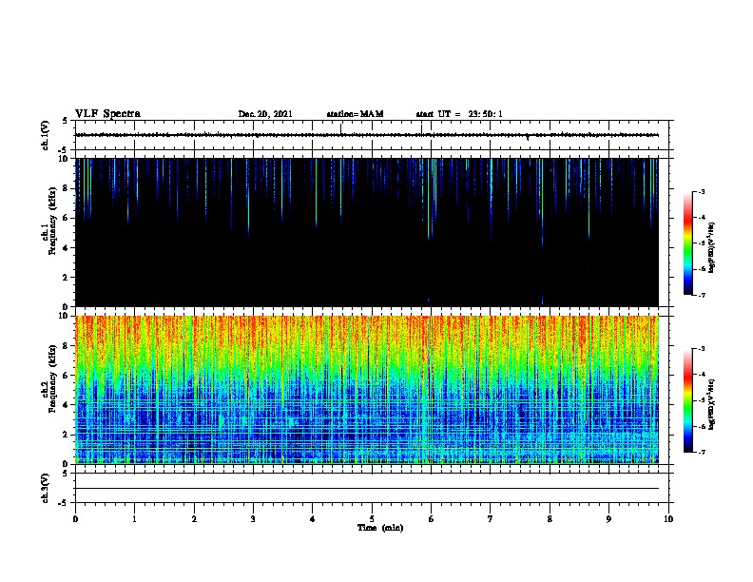Click the time axis tick label '3'
This screenshot has height=582, width=753.
pos(253,519)
